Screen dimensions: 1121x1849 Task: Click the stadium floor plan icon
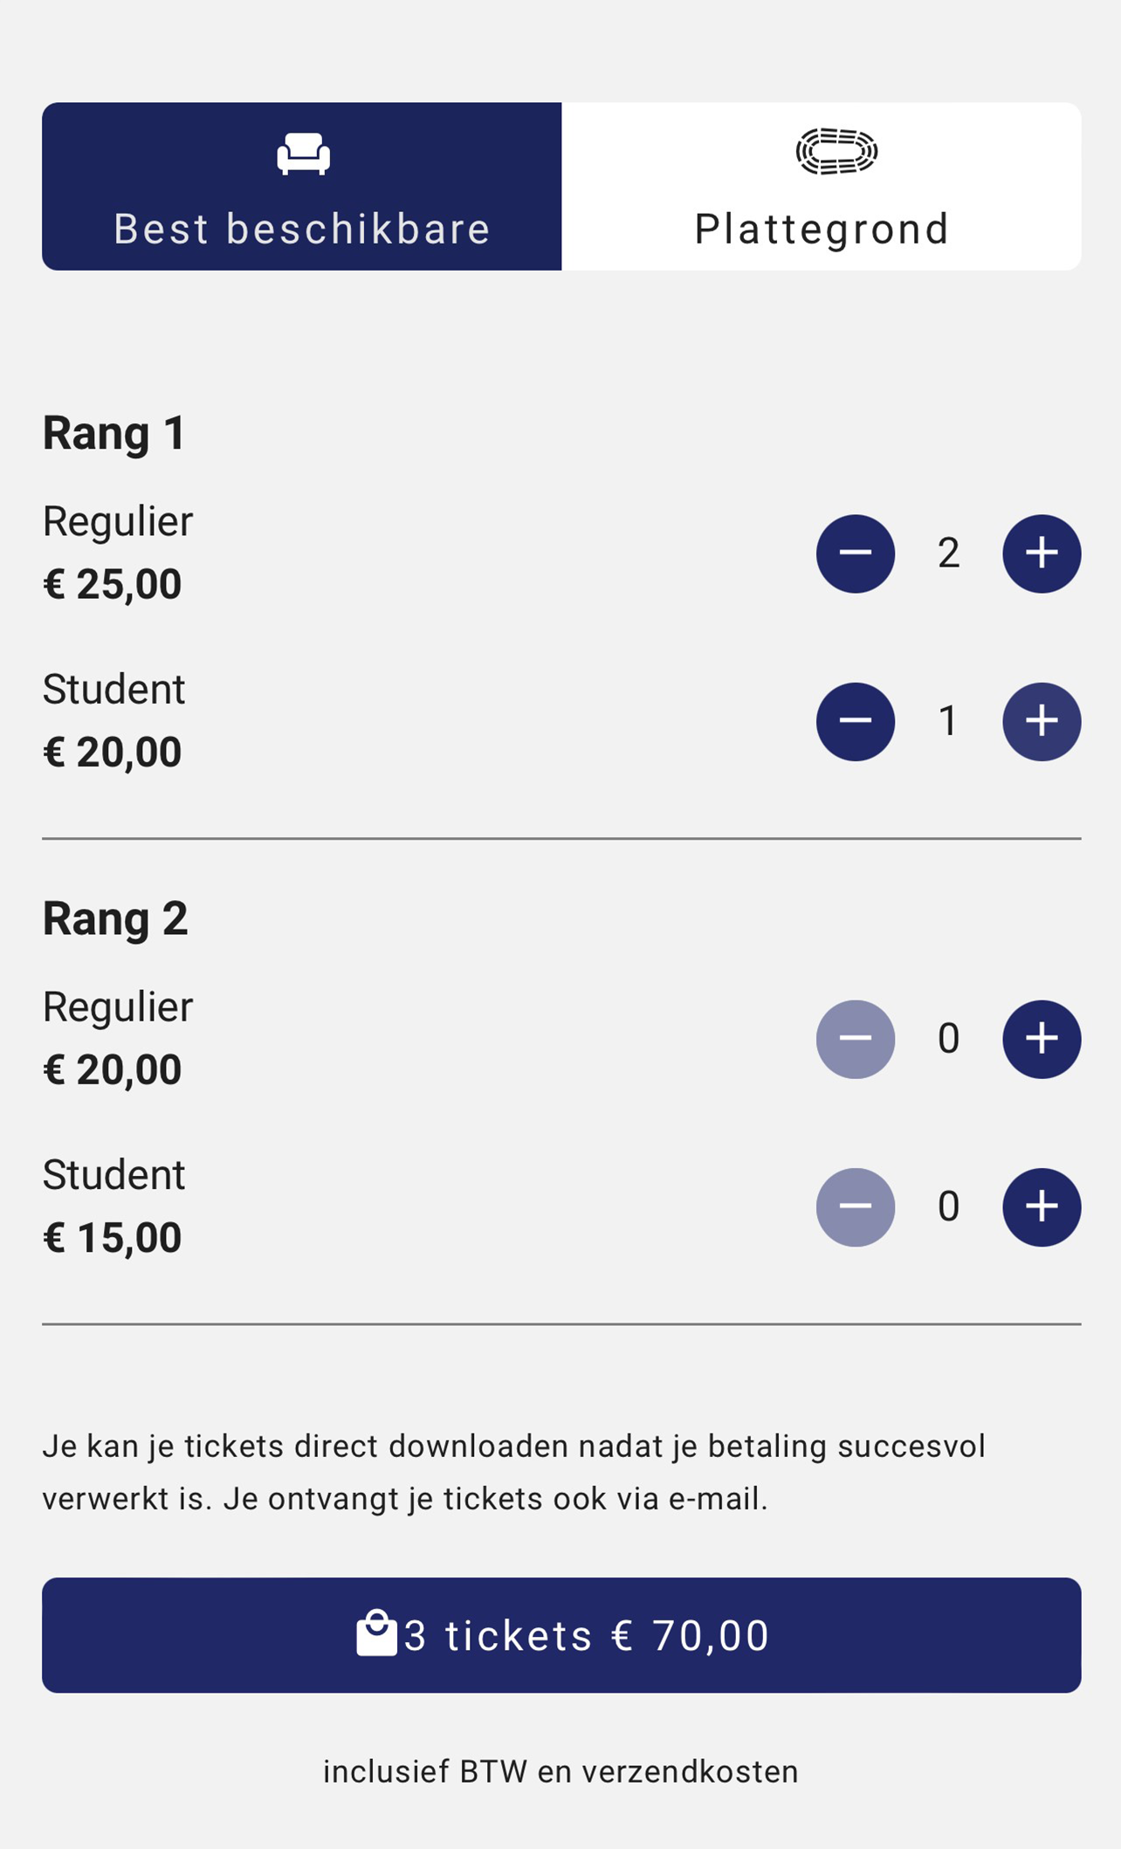coord(836,152)
